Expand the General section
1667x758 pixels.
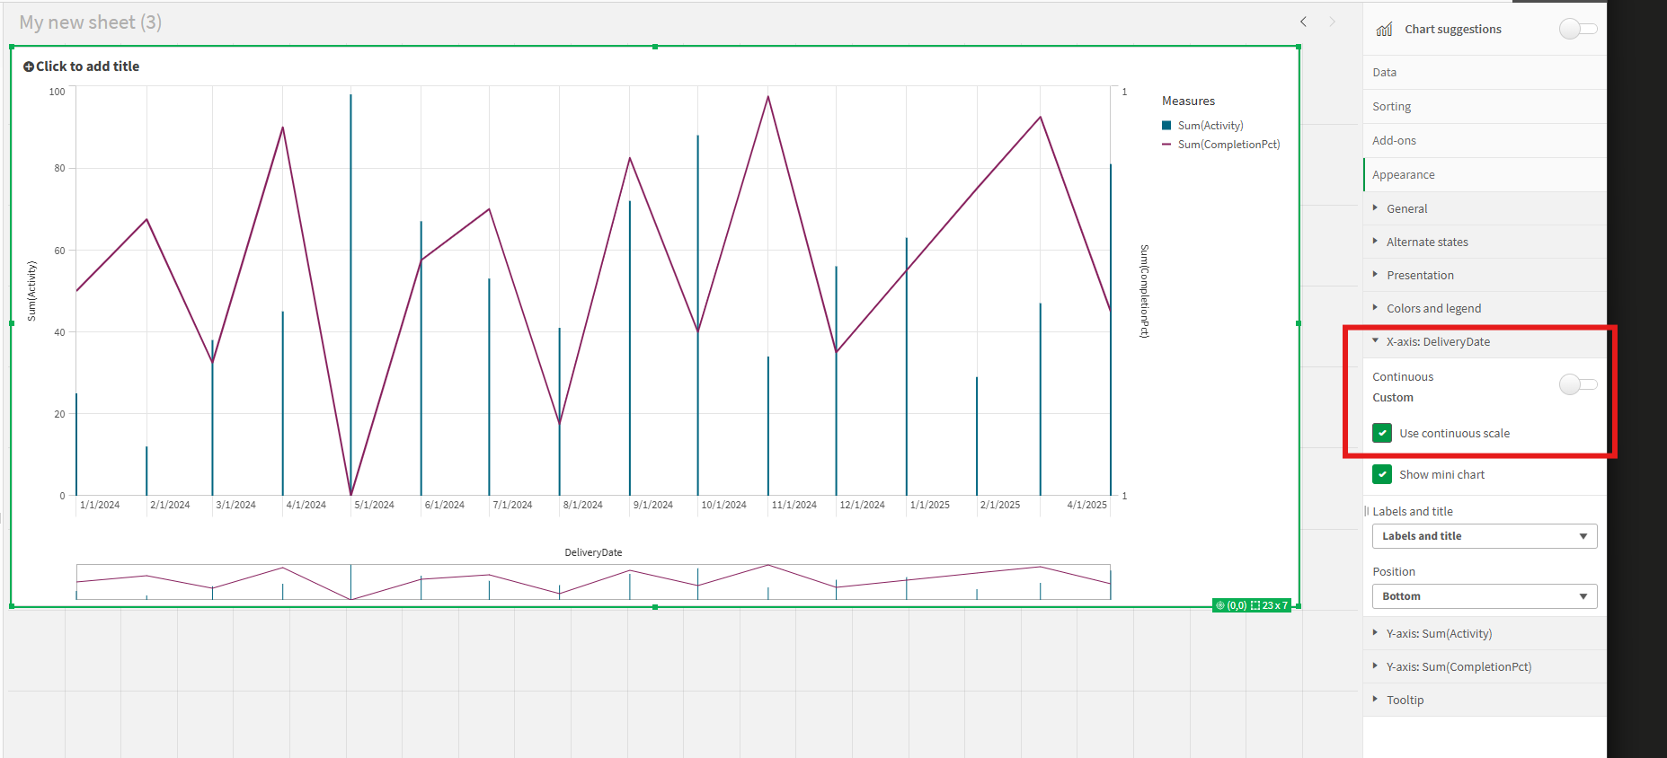(x=1485, y=208)
